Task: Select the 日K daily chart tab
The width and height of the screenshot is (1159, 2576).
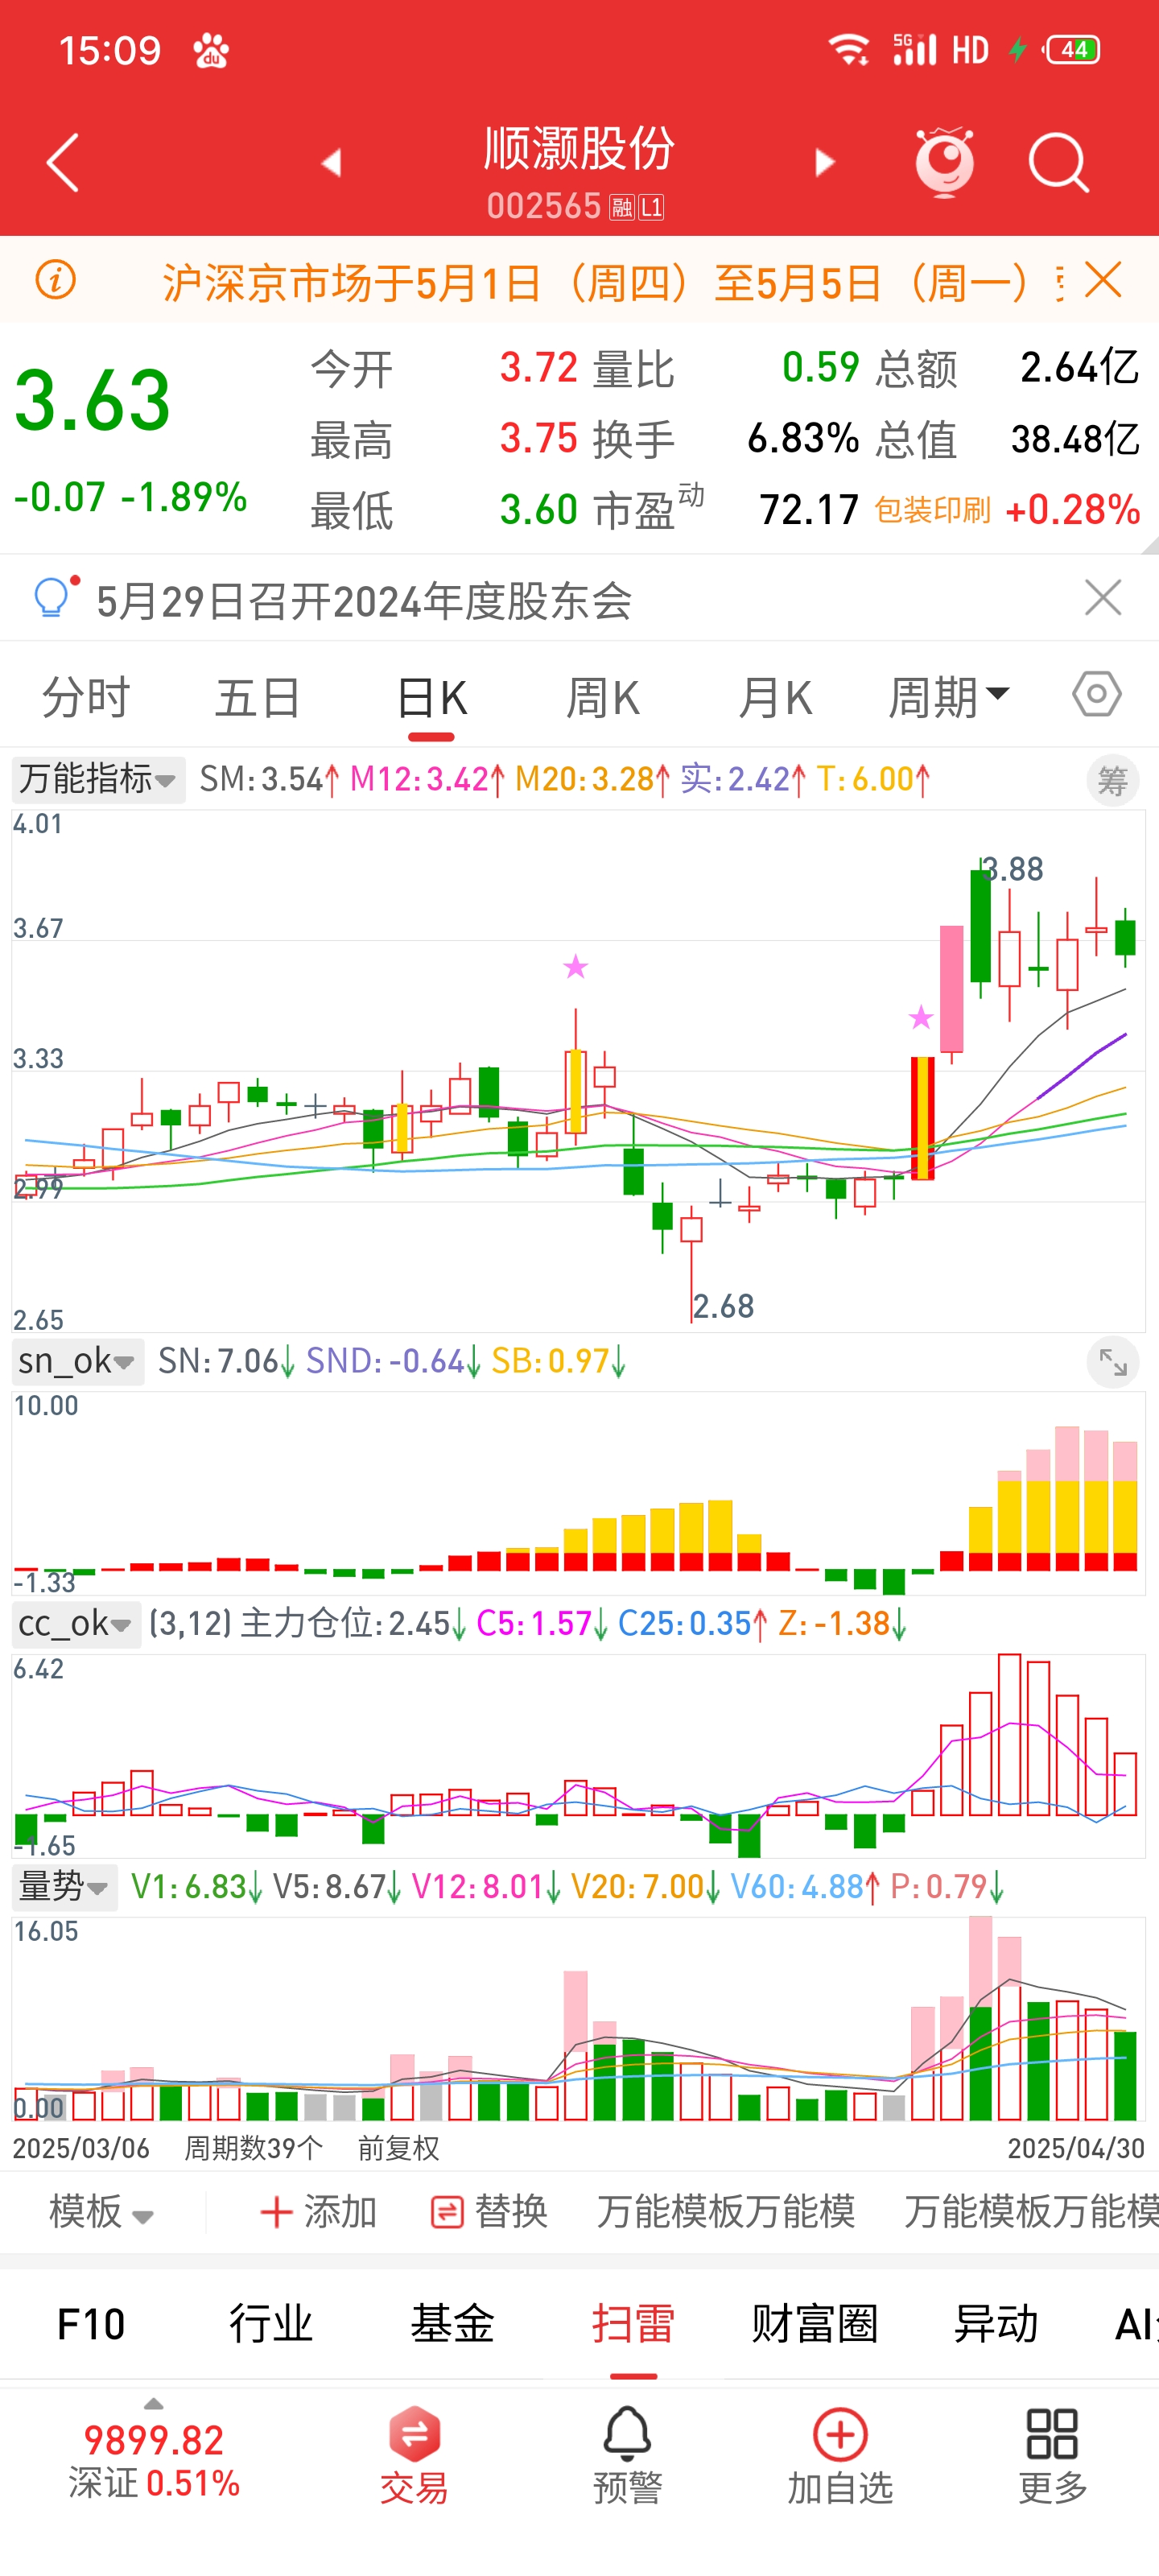Action: click(431, 696)
